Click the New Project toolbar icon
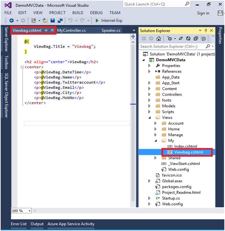 33,21
